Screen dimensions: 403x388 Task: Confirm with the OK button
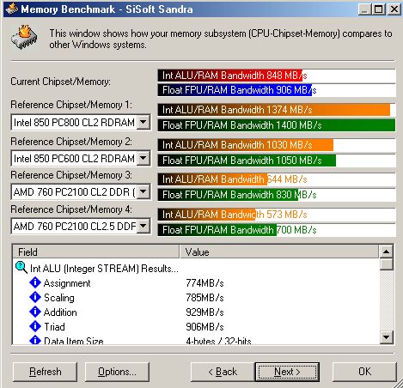[x=364, y=372]
